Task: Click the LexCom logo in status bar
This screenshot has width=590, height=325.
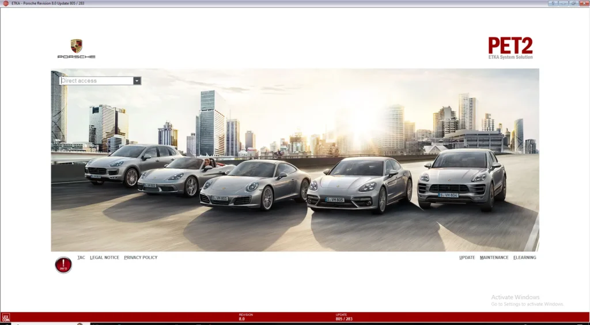Action: click(x=6, y=318)
